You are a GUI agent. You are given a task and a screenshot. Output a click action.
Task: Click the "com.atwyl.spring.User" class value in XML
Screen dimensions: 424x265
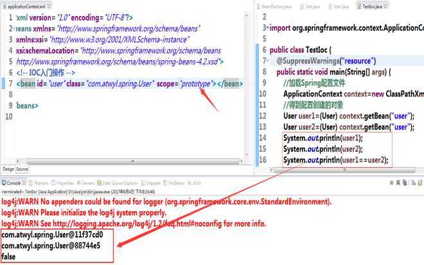tap(120, 84)
